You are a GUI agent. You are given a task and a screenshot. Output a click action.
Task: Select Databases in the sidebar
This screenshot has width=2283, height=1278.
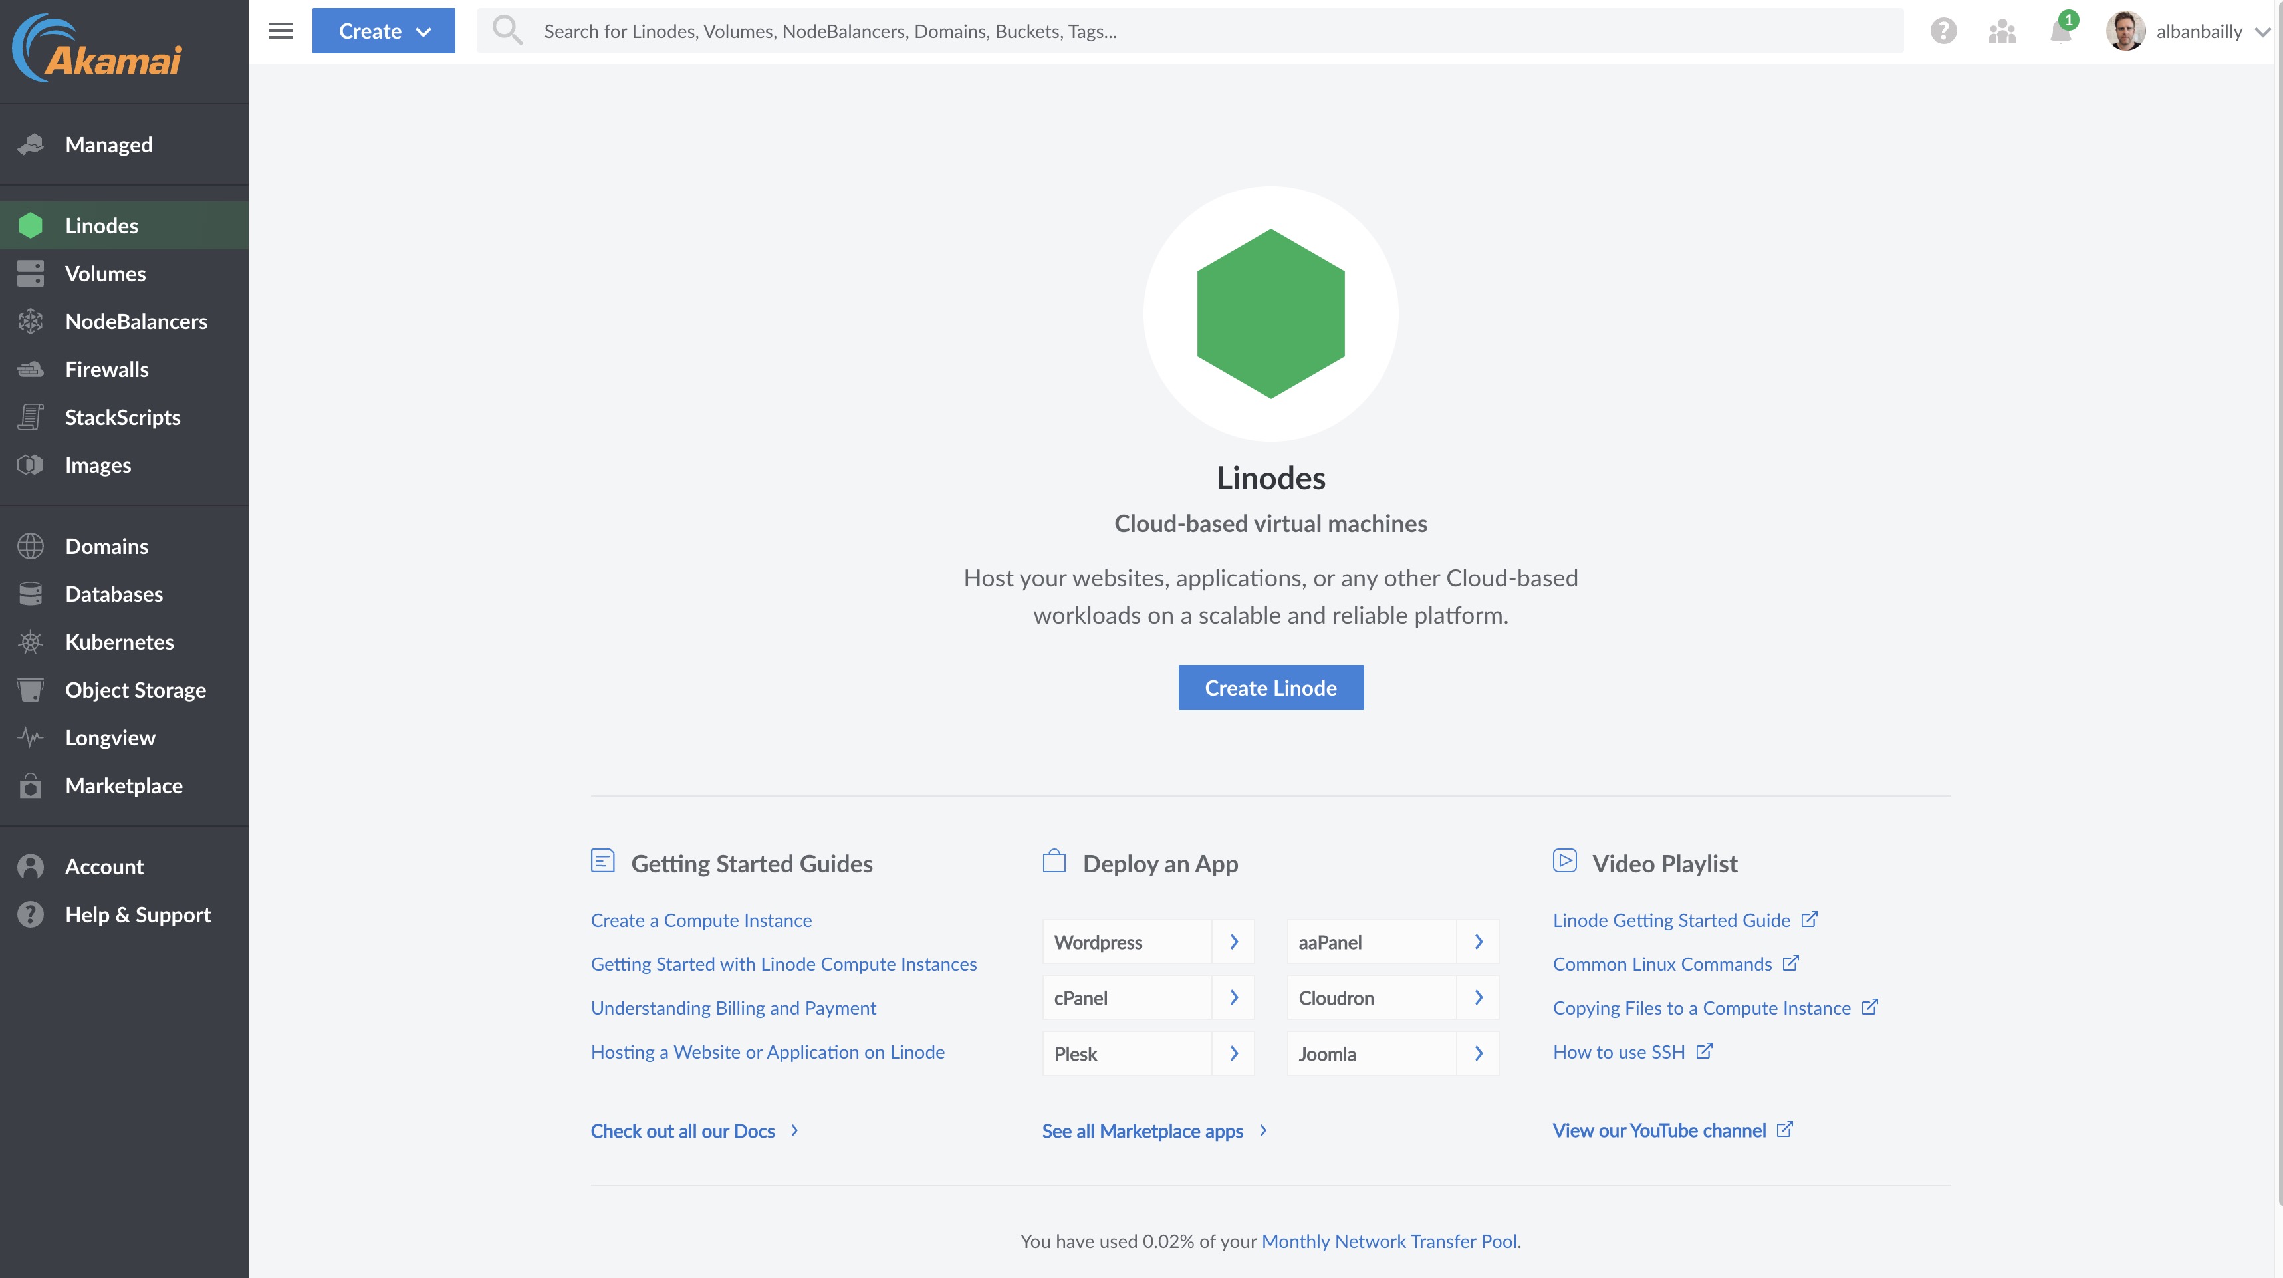[x=114, y=594]
